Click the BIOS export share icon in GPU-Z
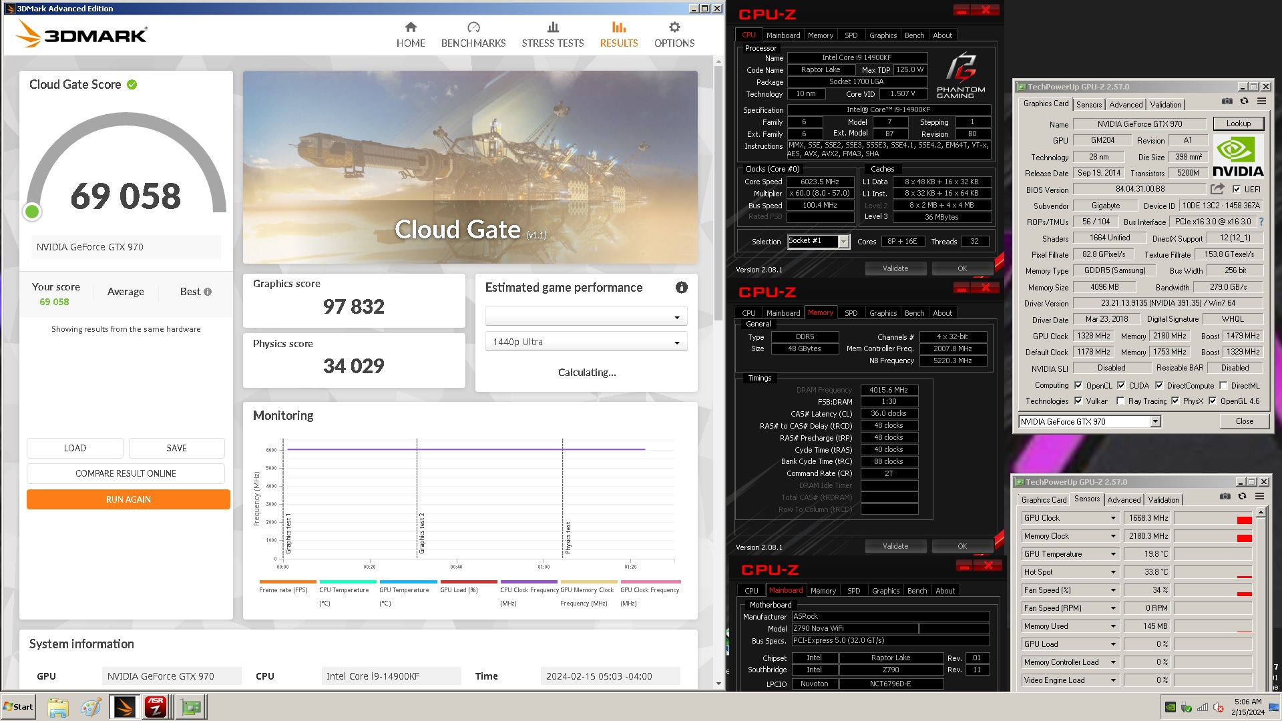The height and width of the screenshot is (721, 1282). pos(1217,189)
